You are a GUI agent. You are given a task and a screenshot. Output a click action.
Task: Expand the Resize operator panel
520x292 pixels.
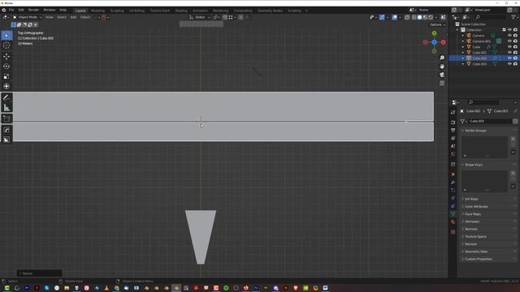[x=39, y=273]
